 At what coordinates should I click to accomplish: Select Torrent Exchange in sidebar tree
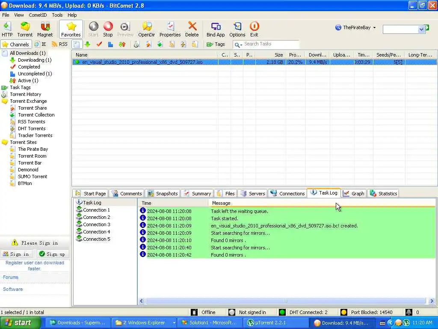[x=28, y=101]
